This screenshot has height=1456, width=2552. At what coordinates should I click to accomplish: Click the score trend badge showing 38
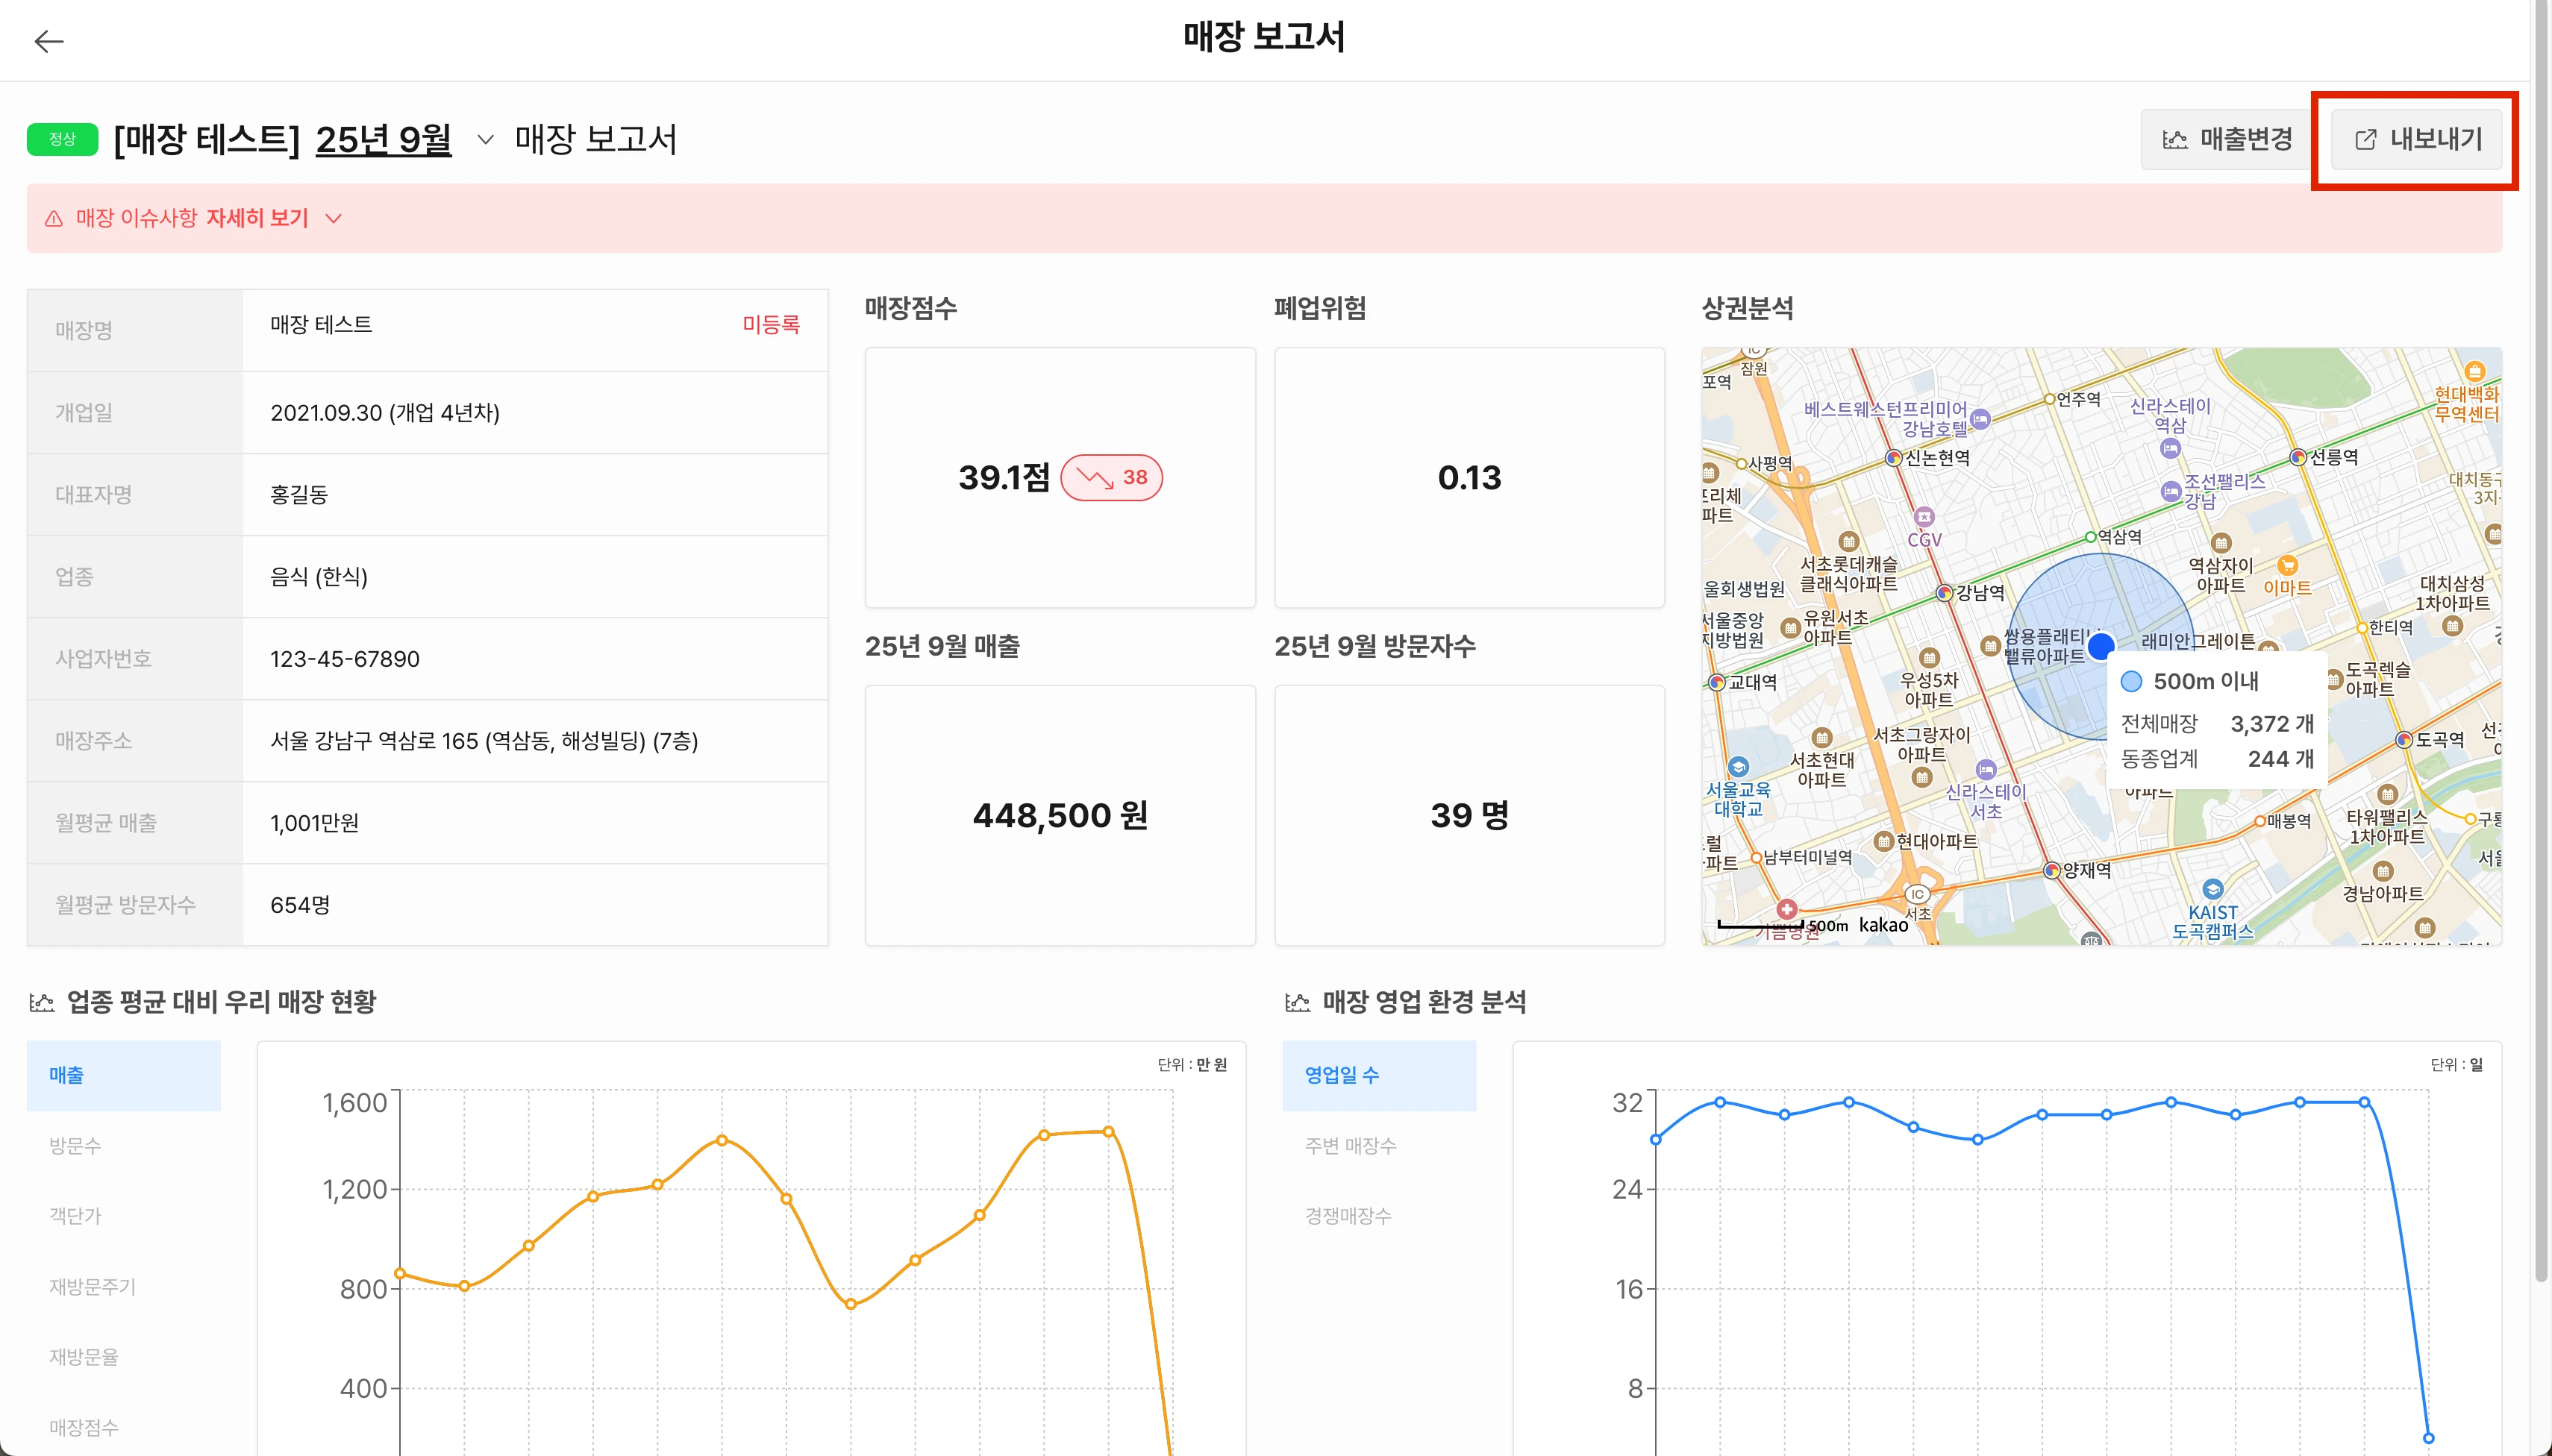(x=1110, y=477)
